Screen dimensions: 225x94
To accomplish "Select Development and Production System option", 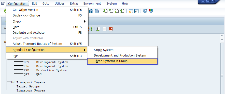I will click(x=122, y=55).
